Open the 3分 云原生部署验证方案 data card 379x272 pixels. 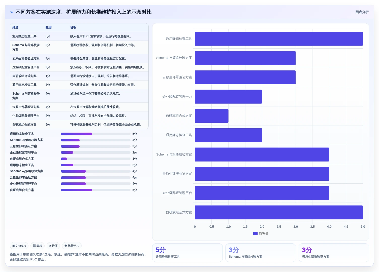pos(334,253)
